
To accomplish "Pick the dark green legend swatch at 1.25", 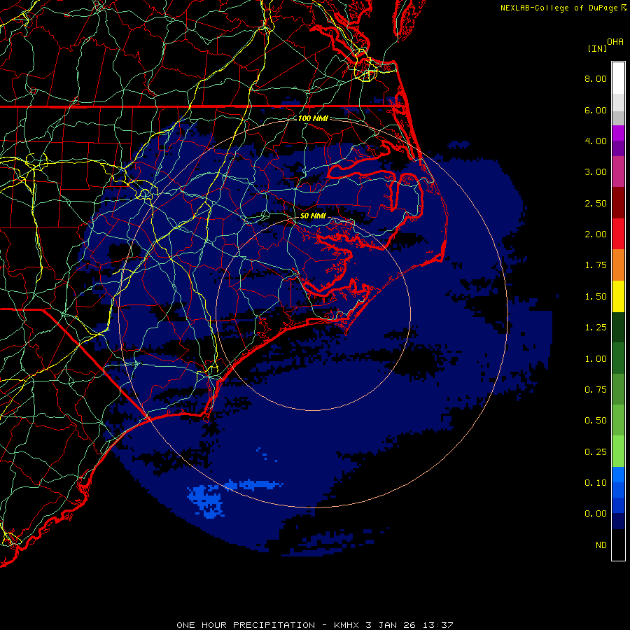I will (618, 327).
